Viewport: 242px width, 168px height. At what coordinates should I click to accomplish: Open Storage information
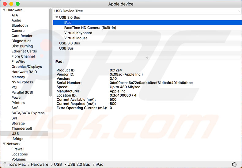click(18, 123)
